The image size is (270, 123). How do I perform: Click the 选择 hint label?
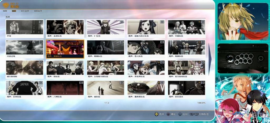tap(161, 114)
